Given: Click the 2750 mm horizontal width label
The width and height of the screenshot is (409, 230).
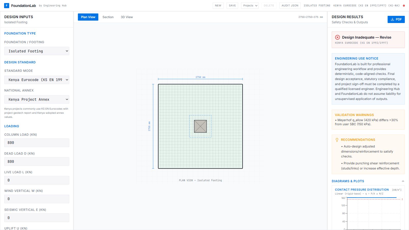Looking at the screenshot, I should coord(200,77).
